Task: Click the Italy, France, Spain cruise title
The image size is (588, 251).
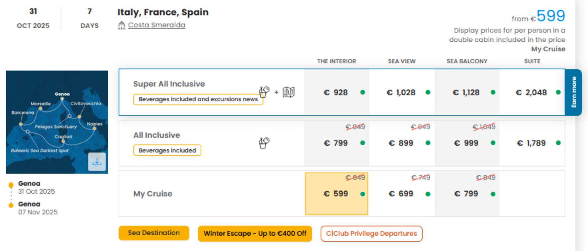Action: point(163,12)
